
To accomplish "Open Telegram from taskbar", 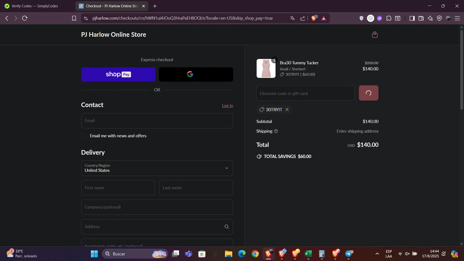I will pyautogui.click(x=349, y=254).
